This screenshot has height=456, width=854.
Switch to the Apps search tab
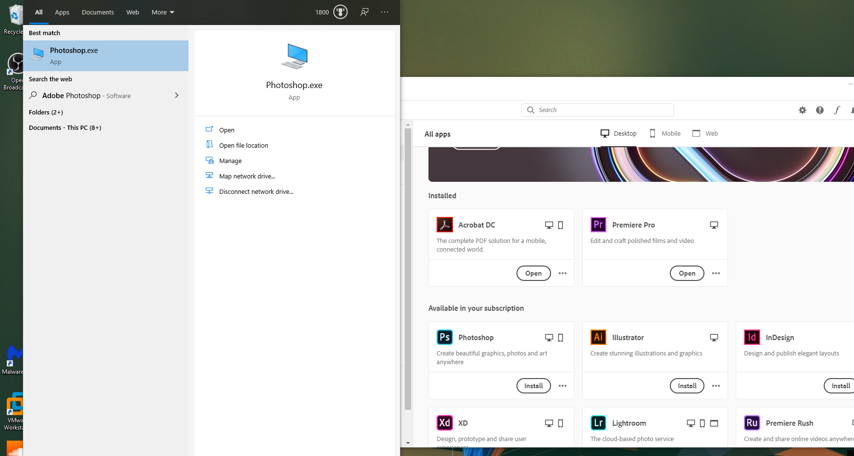62,12
